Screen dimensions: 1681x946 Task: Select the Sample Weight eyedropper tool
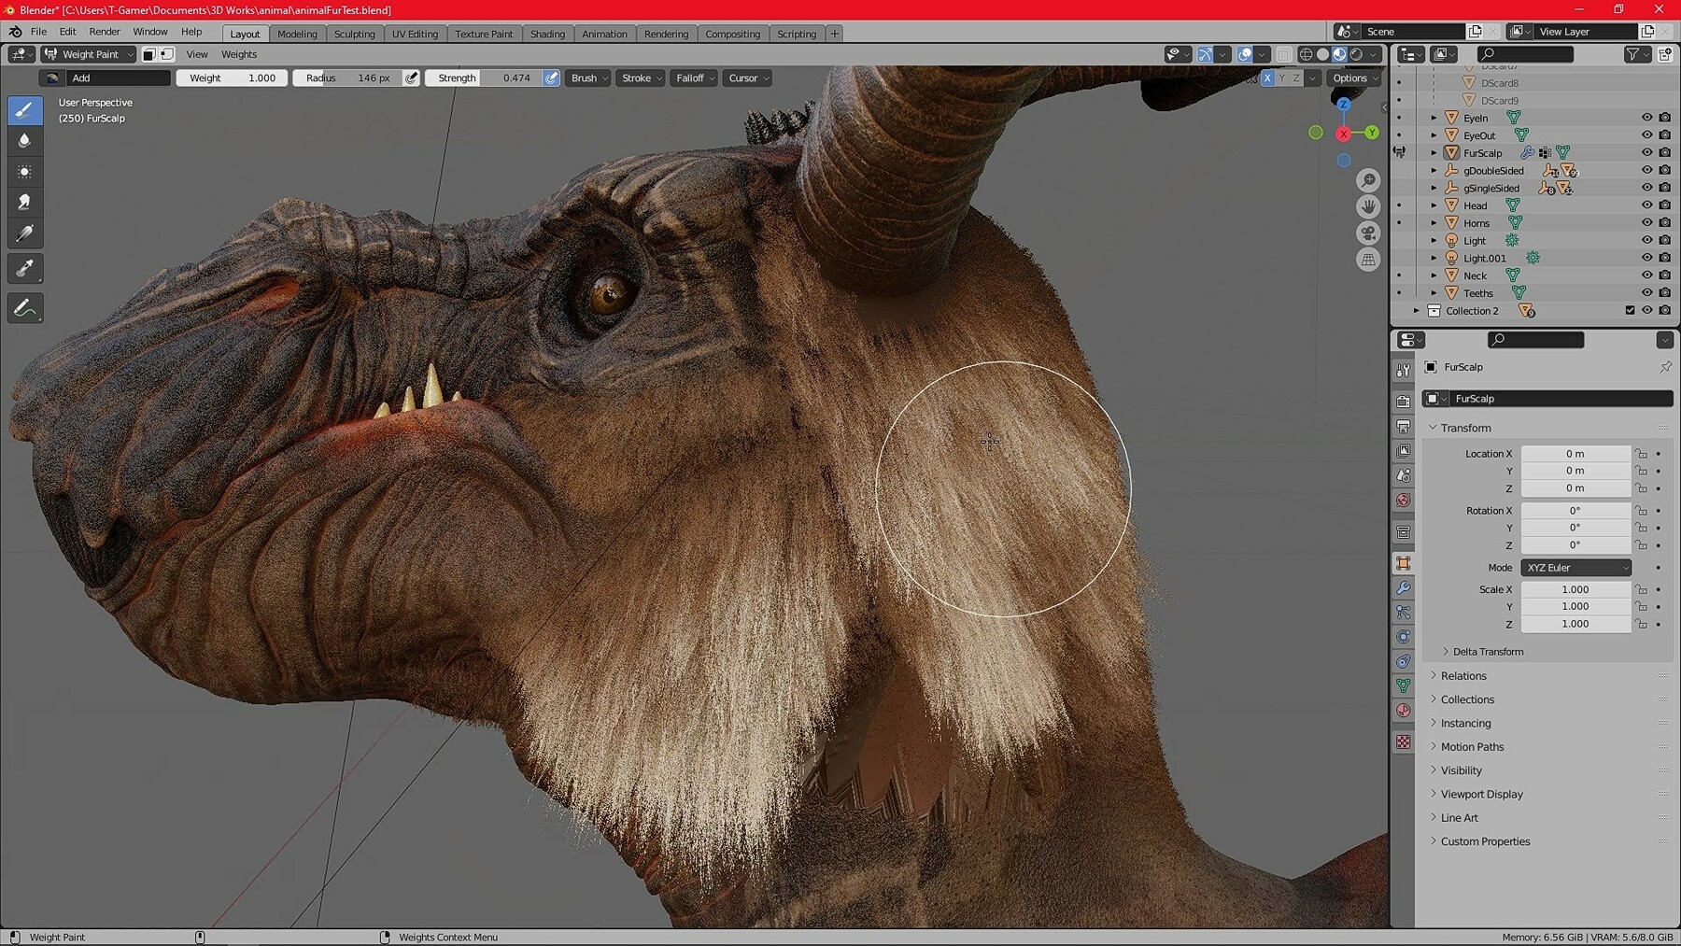click(24, 269)
